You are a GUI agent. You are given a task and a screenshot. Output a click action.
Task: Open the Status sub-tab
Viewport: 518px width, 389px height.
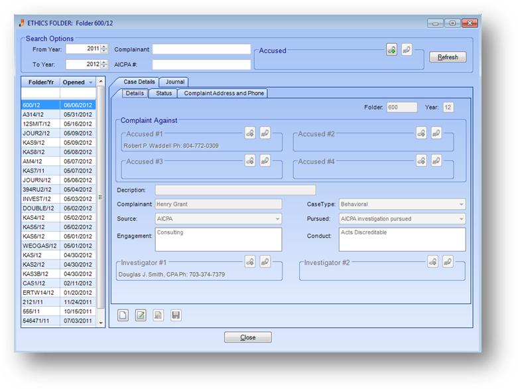pos(164,94)
